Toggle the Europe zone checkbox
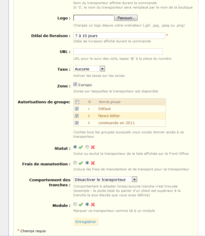Screen dimensions: 205x236 [x=75, y=84]
